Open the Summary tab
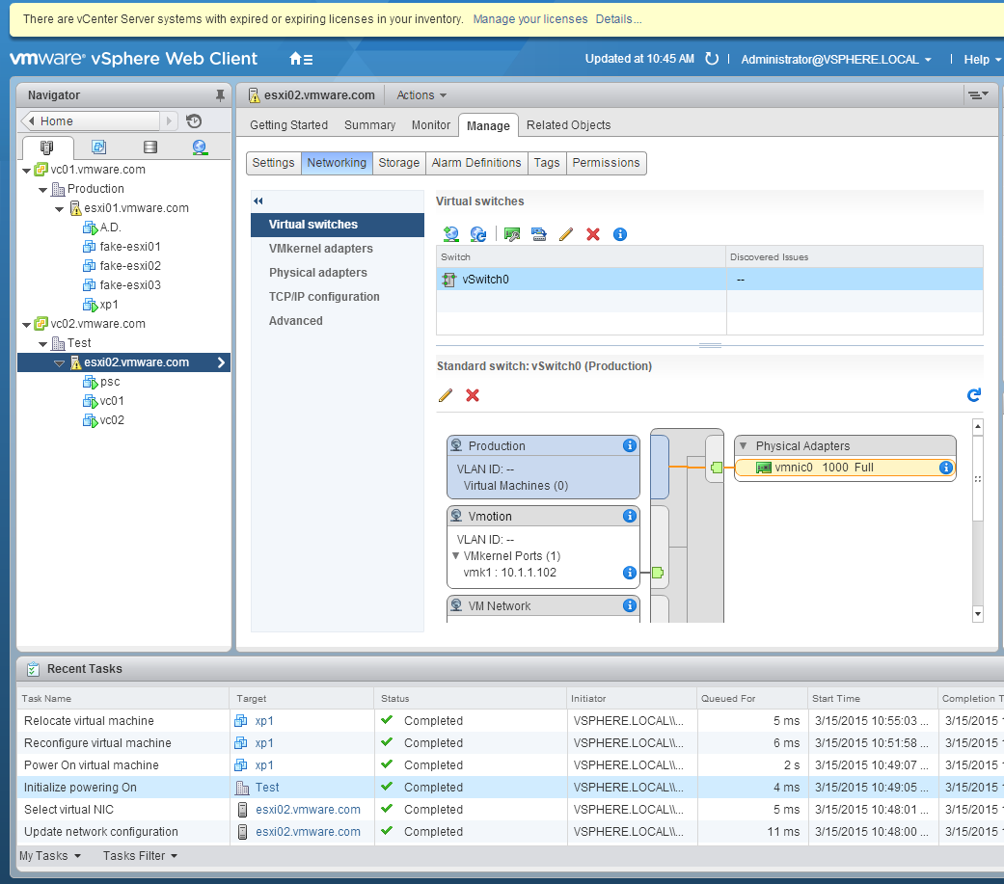 click(x=369, y=124)
